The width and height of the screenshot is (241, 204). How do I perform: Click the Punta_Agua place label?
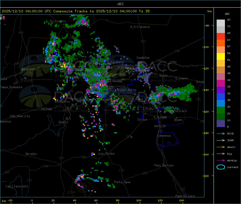[x=122, y=182]
